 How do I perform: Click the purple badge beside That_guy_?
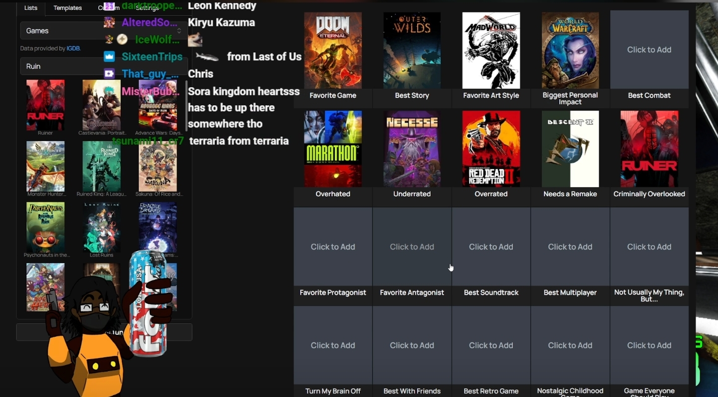click(x=109, y=73)
